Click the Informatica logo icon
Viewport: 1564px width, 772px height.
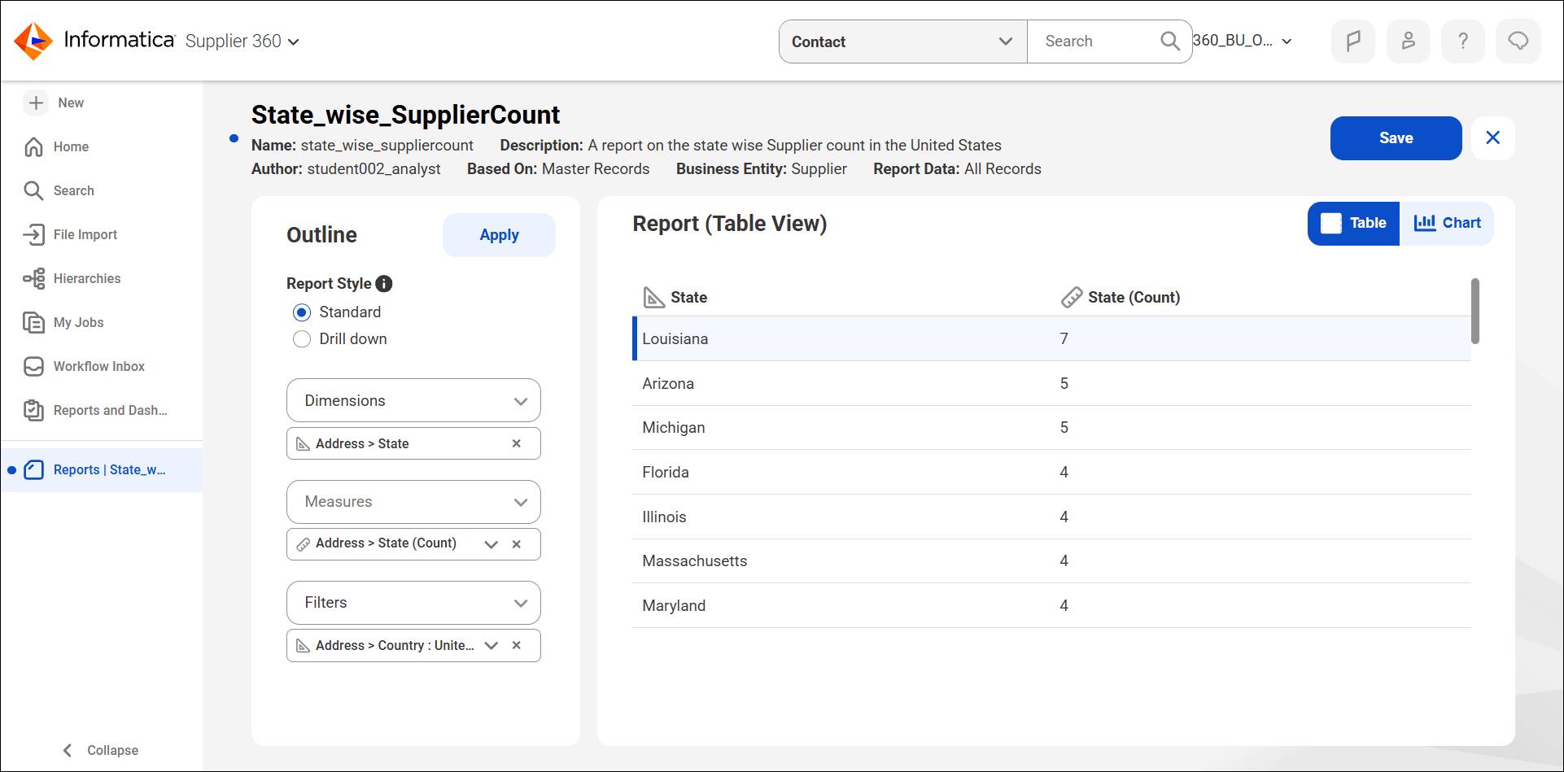pos(33,41)
